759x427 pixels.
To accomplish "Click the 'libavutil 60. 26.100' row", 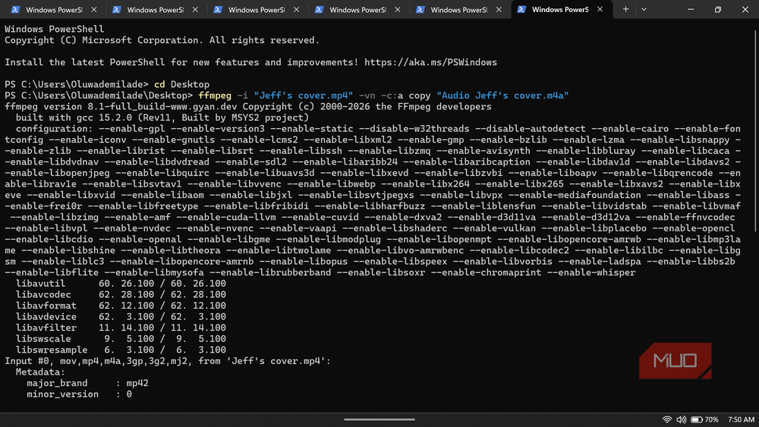I will pyautogui.click(x=121, y=284).
